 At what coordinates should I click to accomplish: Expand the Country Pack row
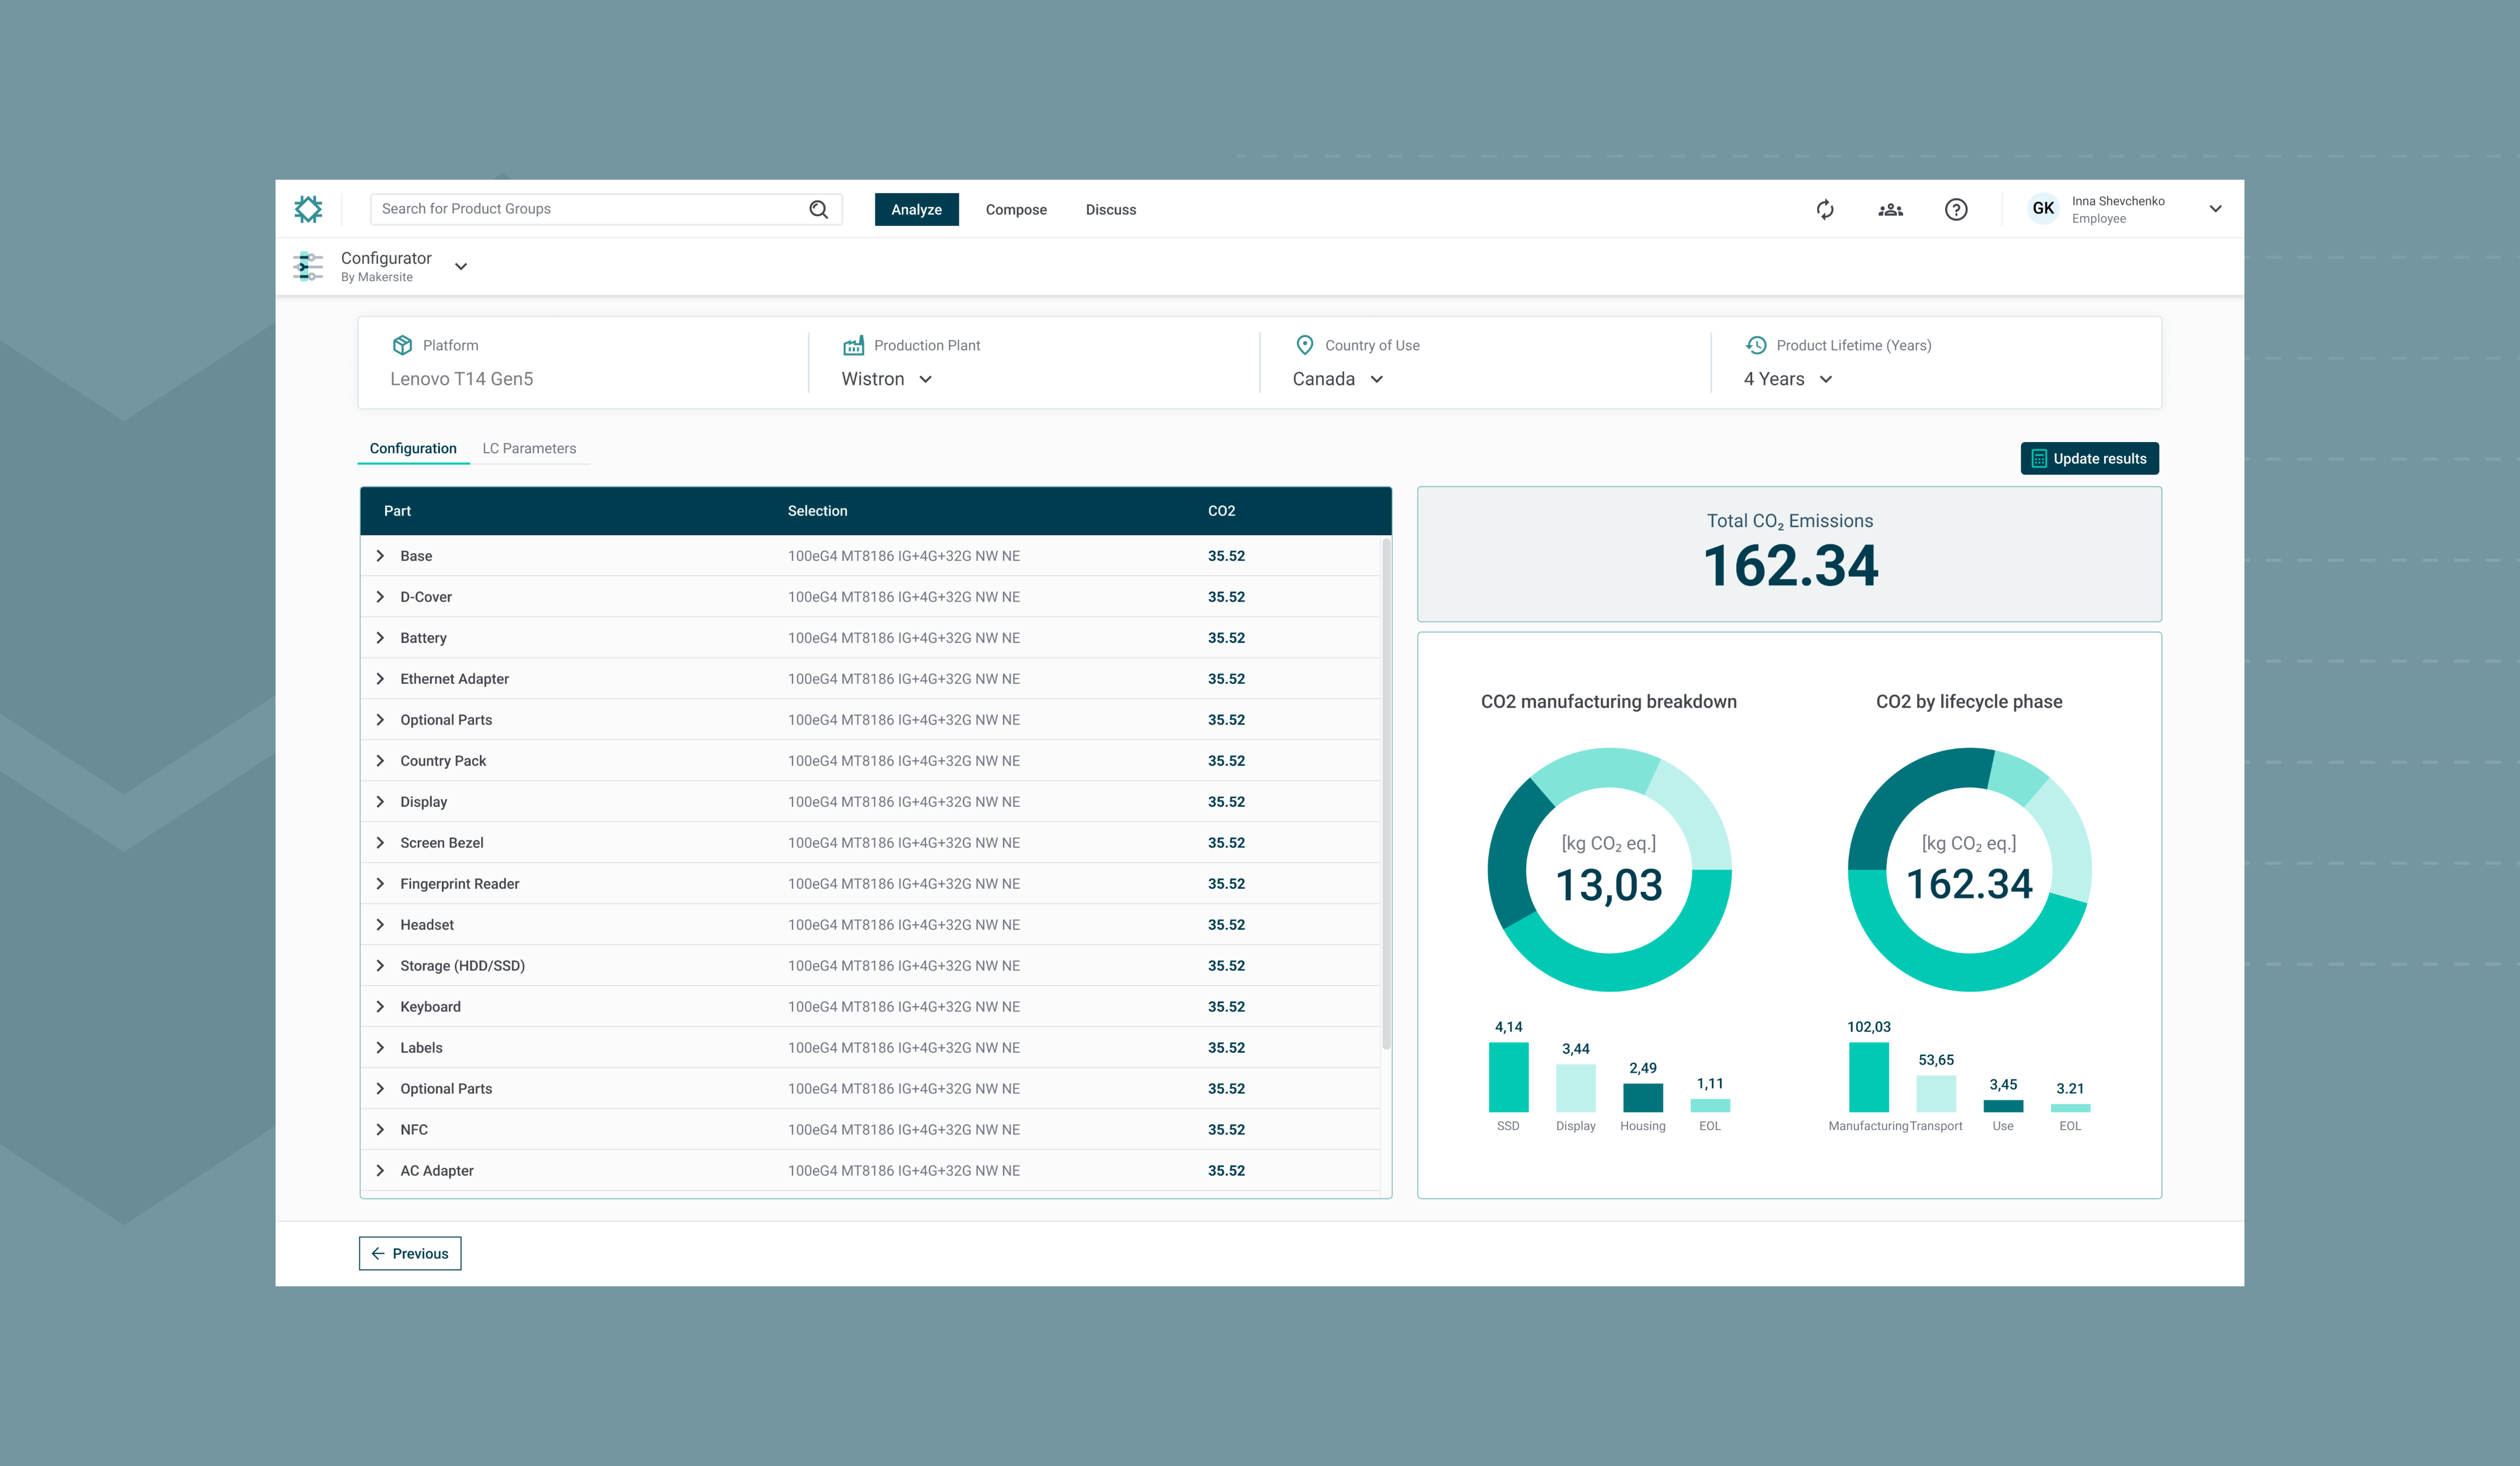(380, 760)
